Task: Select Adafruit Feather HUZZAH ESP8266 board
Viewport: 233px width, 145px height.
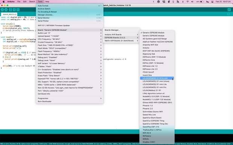Action: click(x=157, y=42)
